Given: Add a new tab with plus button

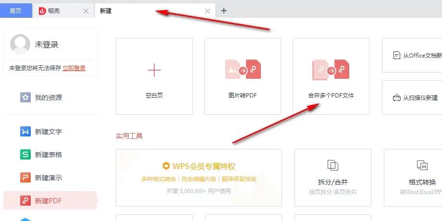Looking at the screenshot, I should click(224, 11).
